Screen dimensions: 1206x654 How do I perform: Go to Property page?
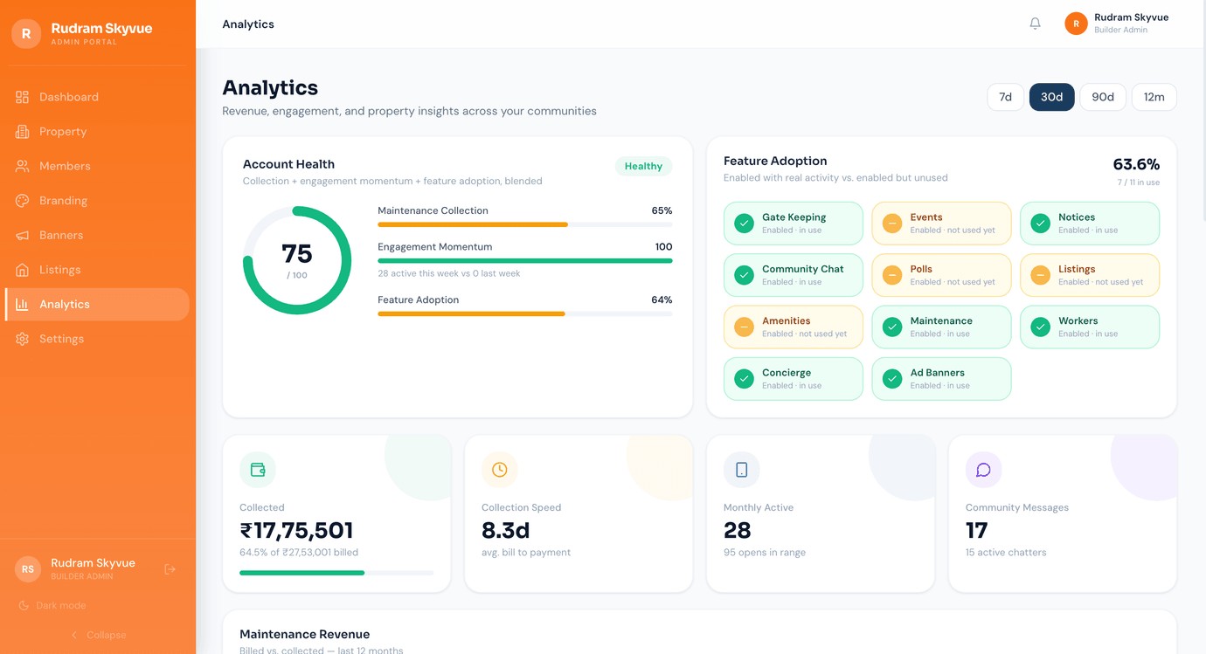tap(97, 132)
